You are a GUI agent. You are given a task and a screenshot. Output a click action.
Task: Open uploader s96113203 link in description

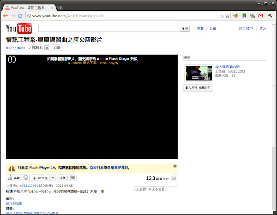pyautogui.click(x=28, y=186)
